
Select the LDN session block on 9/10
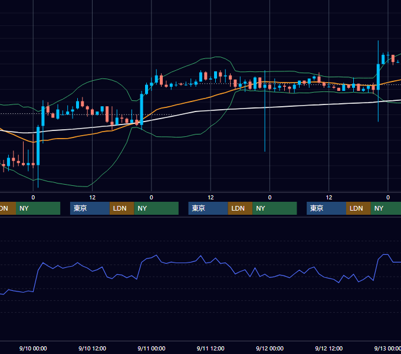pos(121,208)
